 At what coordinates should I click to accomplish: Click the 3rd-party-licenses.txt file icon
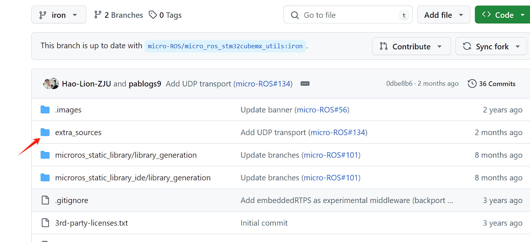pos(45,223)
